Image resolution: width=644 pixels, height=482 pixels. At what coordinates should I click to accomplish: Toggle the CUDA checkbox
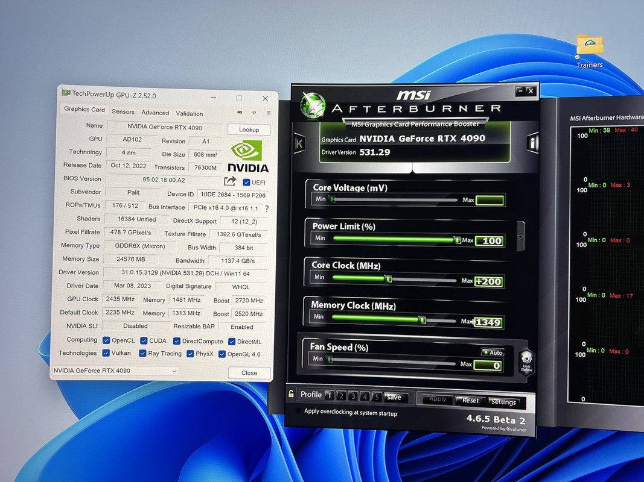pos(144,340)
